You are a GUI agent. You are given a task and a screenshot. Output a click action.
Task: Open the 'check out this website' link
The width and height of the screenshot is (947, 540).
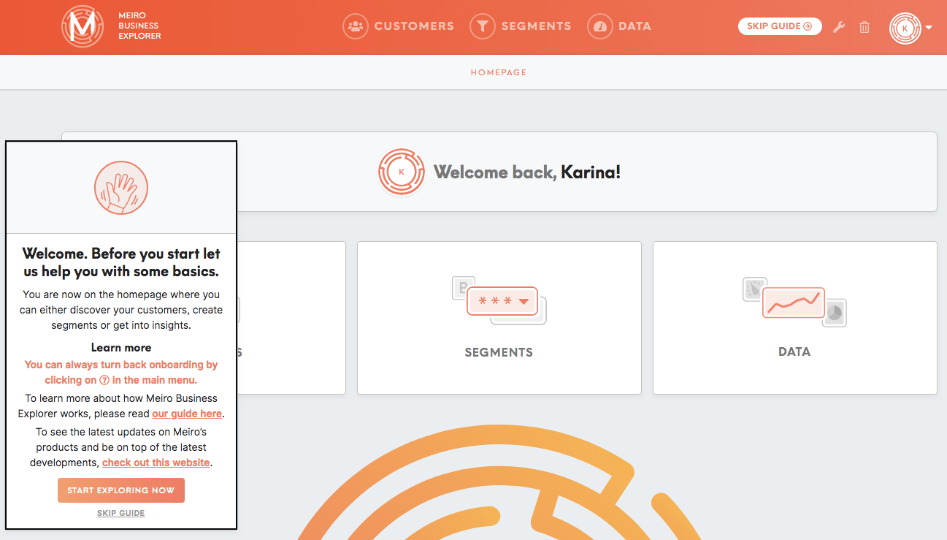pos(156,463)
